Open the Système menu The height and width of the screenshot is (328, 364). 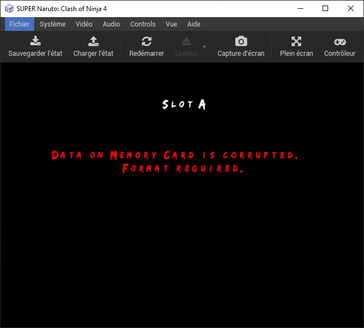[52, 24]
